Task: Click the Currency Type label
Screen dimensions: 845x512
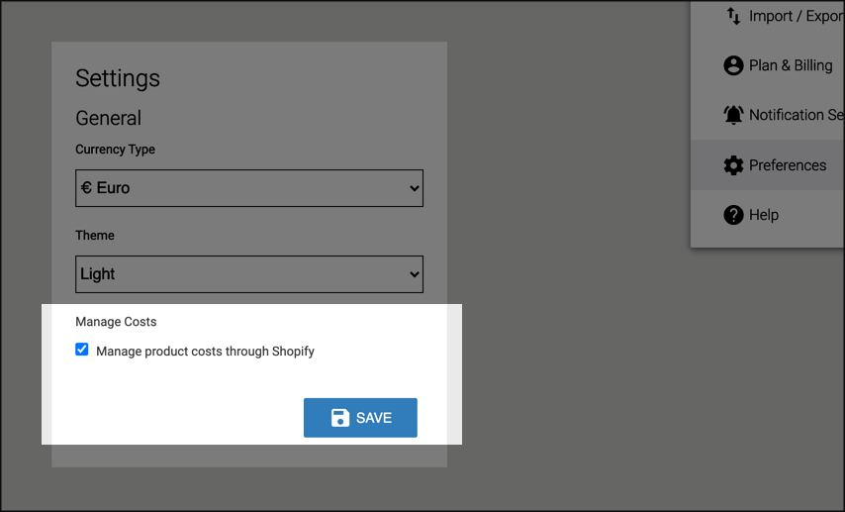Action: (116, 150)
